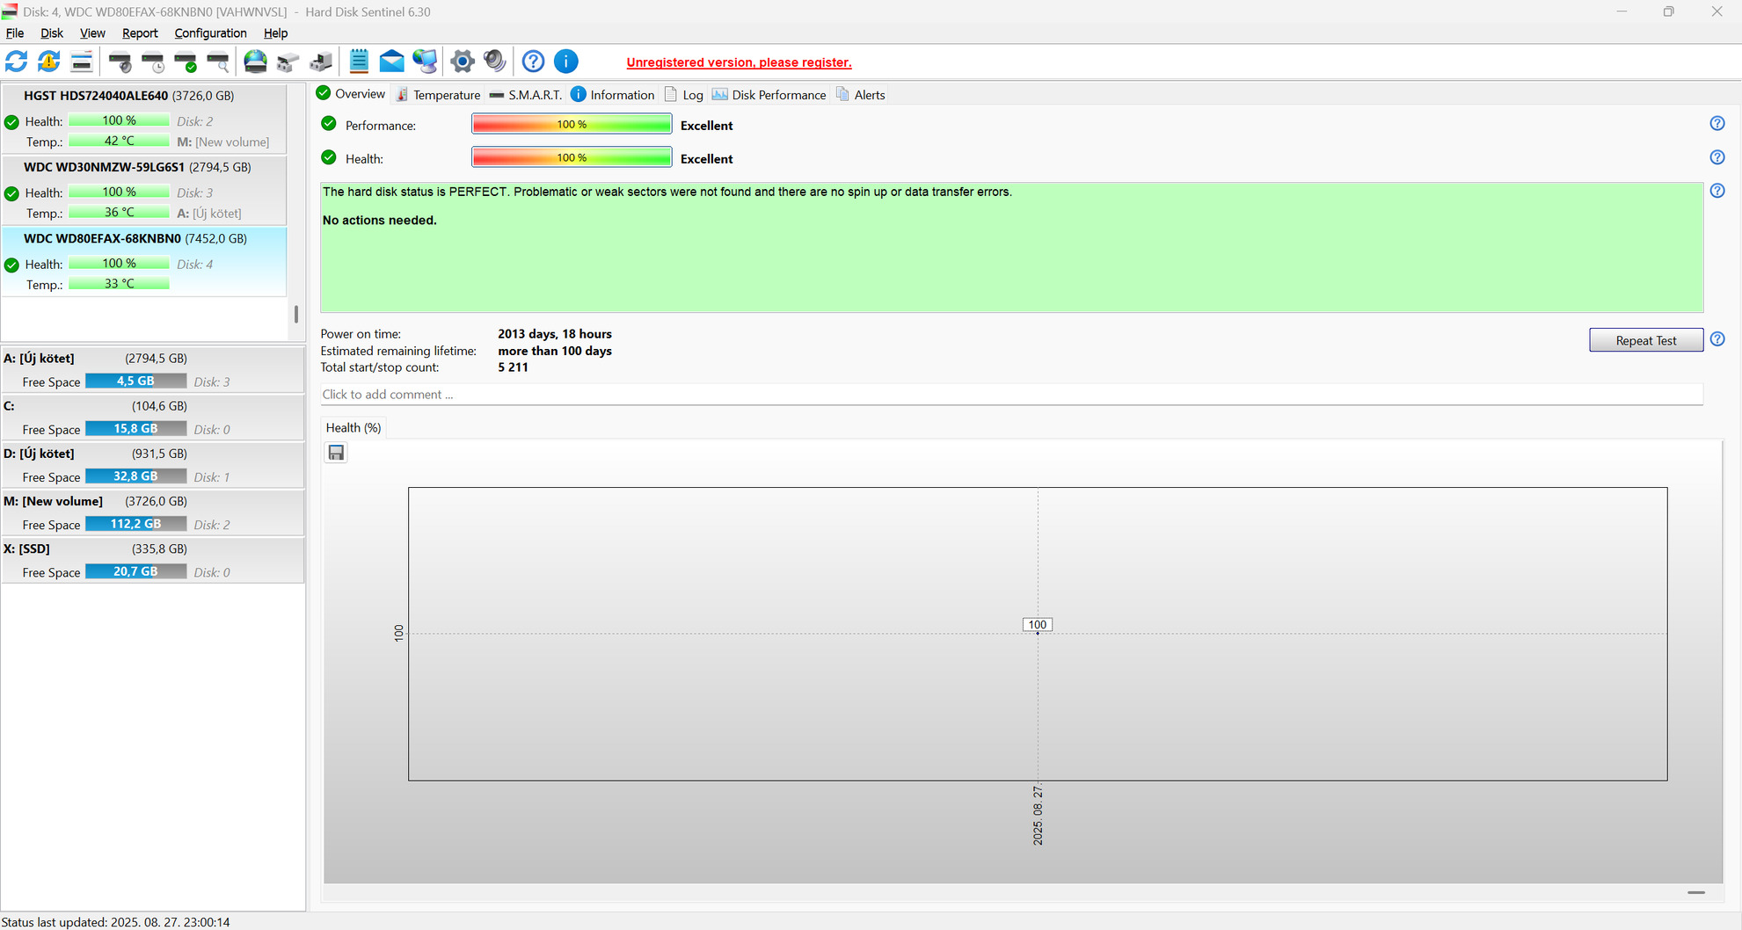Click the help icon on the Performance row

coord(1717,124)
